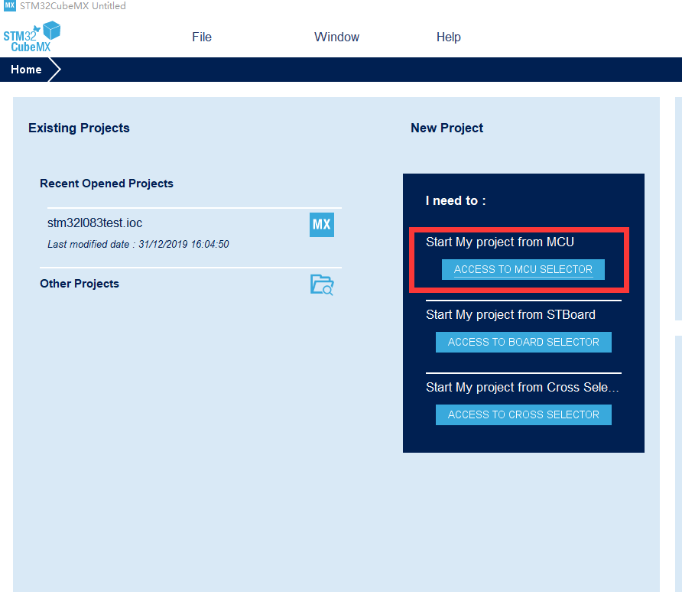682x598 pixels.
Task: Click Start My project from STBoard text
Action: (x=510, y=314)
